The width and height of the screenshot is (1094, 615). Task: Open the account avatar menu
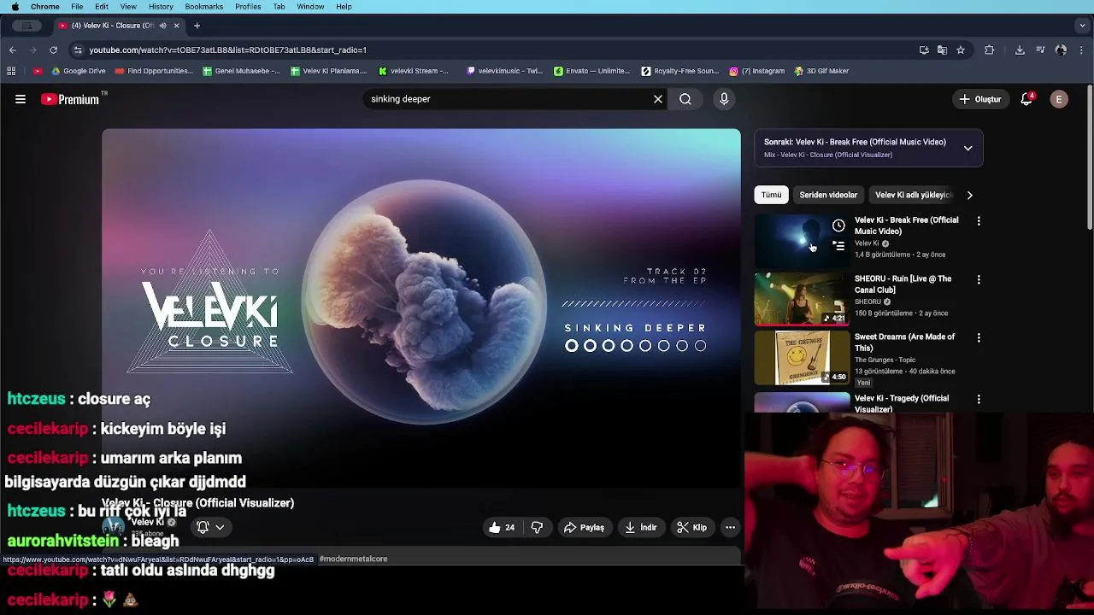click(1059, 99)
